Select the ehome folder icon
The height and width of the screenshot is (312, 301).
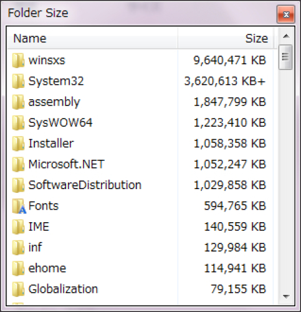[18, 268]
